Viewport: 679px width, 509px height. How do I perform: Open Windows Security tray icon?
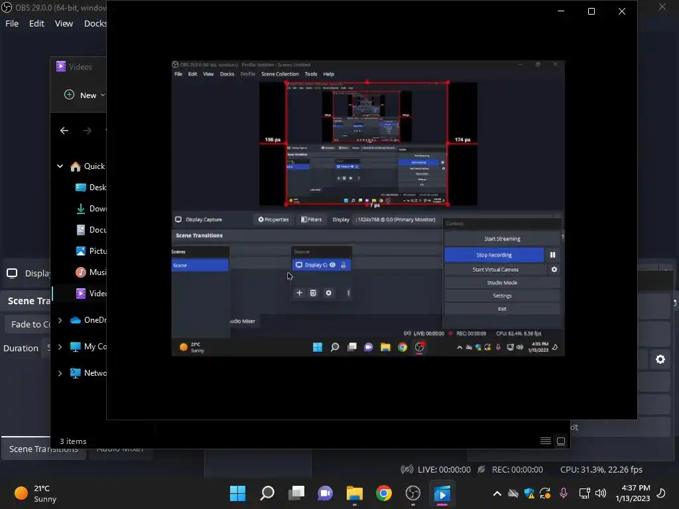pyautogui.click(x=529, y=493)
